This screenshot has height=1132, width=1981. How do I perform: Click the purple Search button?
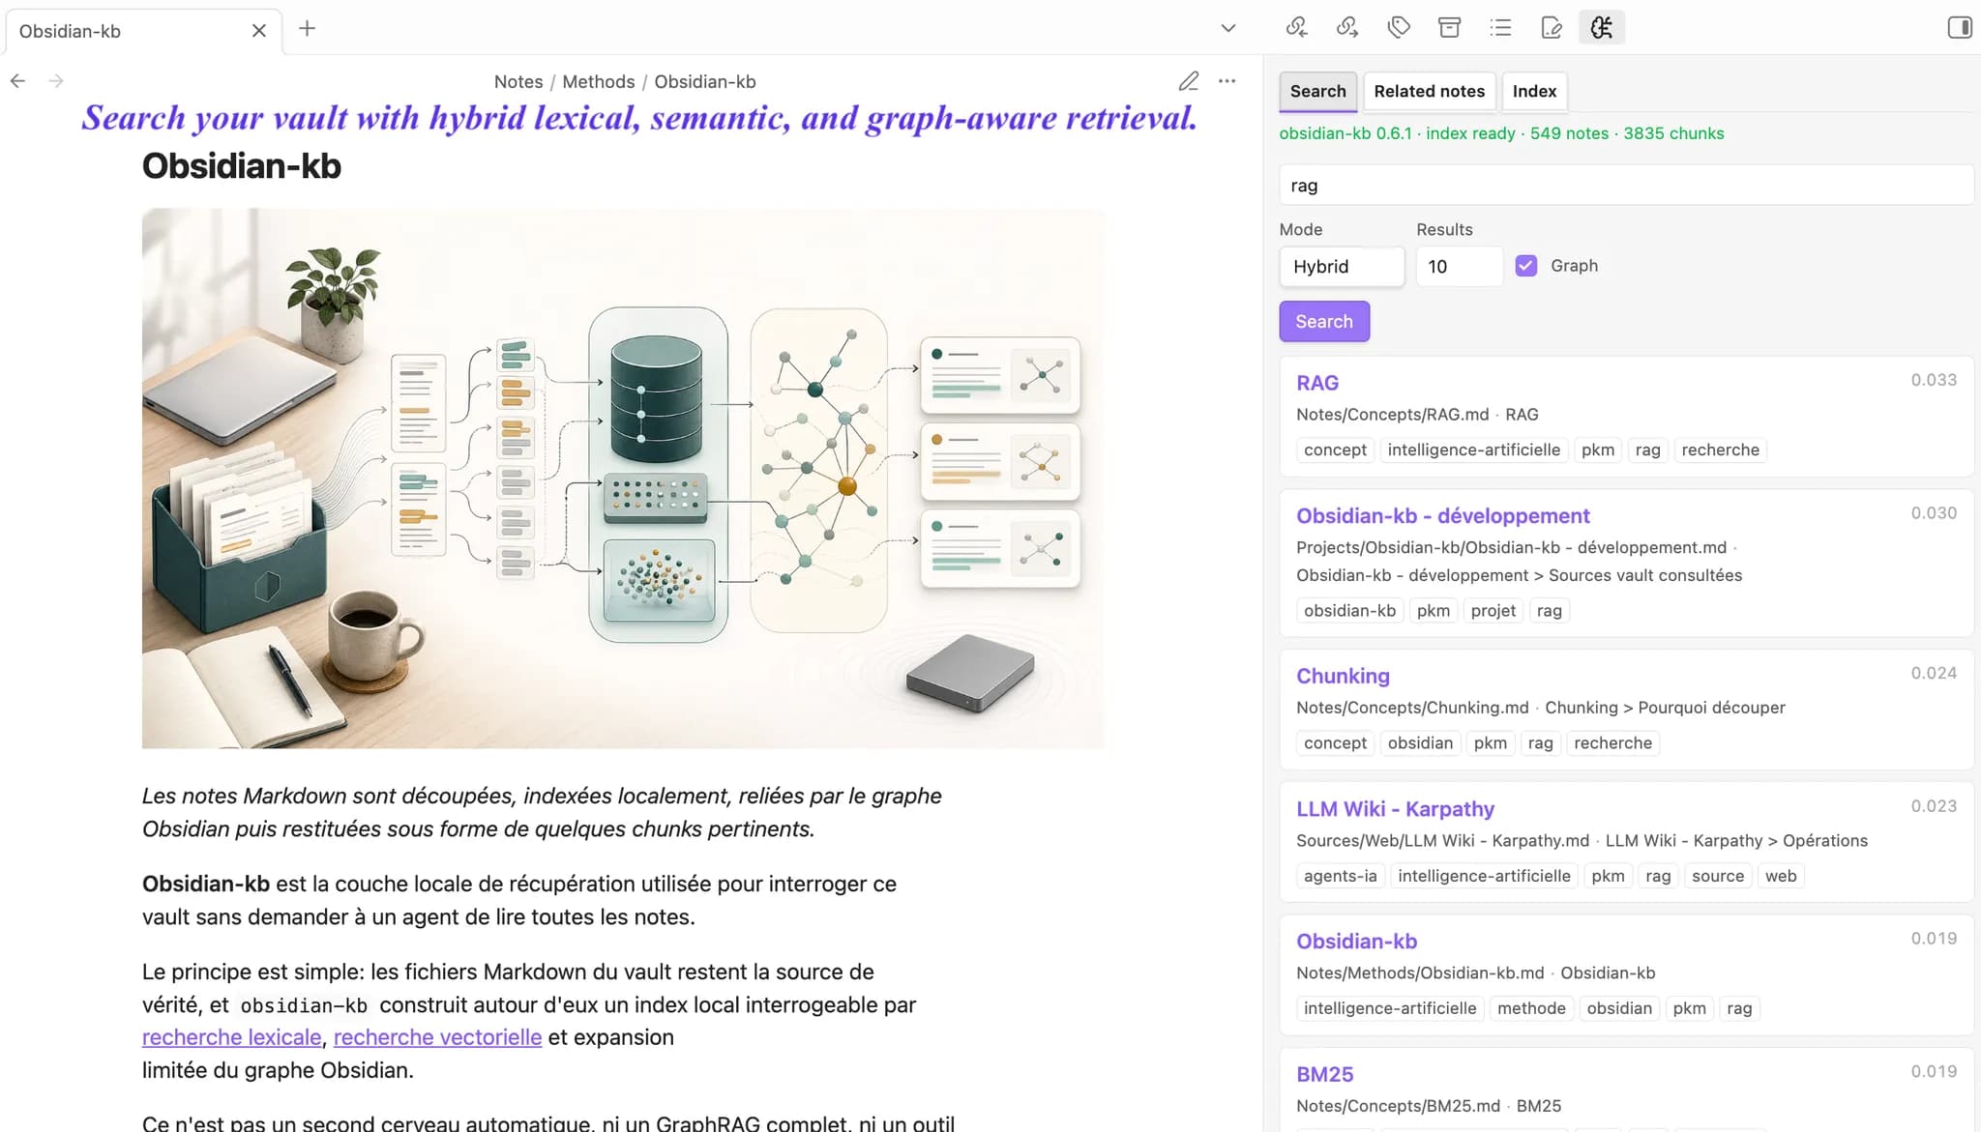(x=1324, y=321)
